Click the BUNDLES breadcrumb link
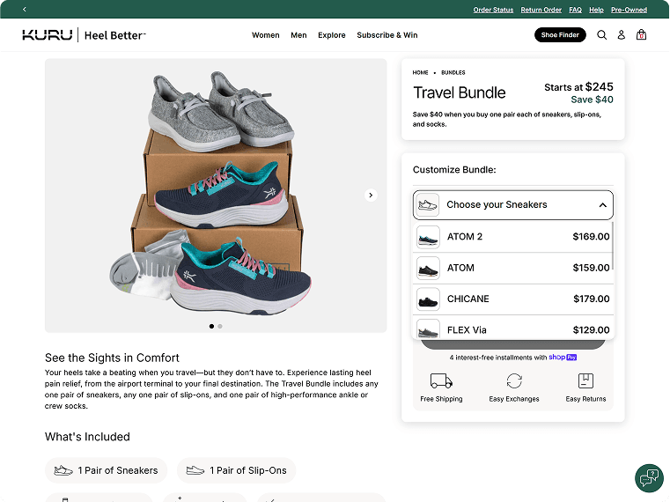670x502 pixels. [x=453, y=72]
